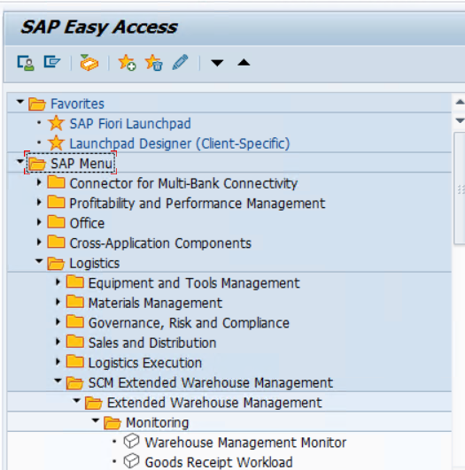Click Add to Favorites star icon
The height and width of the screenshot is (470, 465).
click(127, 63)
